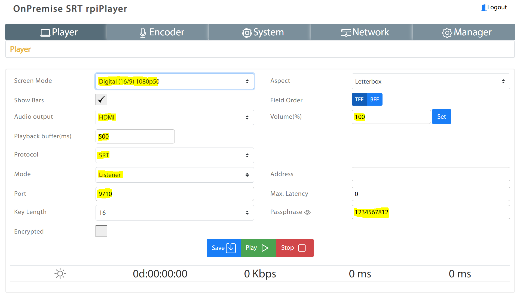Open the Protocol dropdown
The image size is (520, 300).
click(175, 155)
